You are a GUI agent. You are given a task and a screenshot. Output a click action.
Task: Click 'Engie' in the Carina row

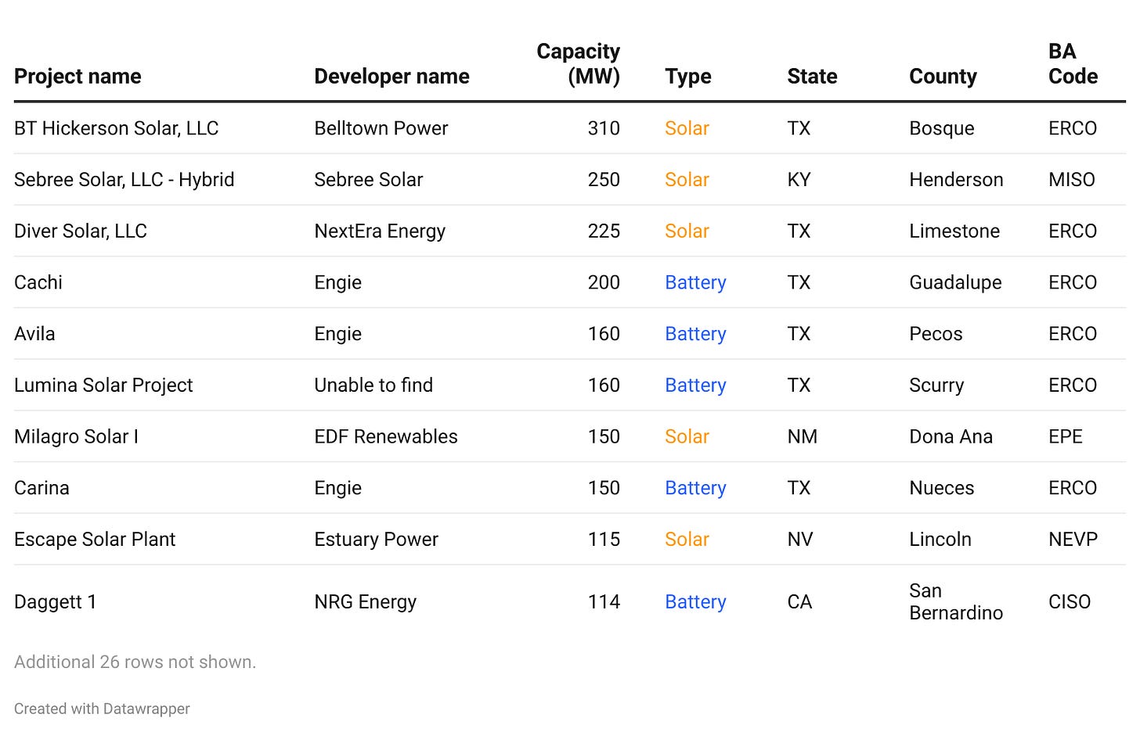point(338,489)
